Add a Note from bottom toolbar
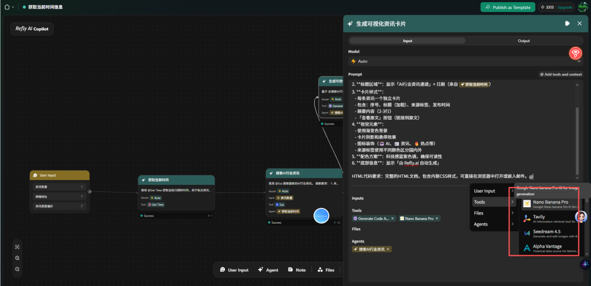The height and width of the screenshot is (286, 591). [x=297, y=270]
